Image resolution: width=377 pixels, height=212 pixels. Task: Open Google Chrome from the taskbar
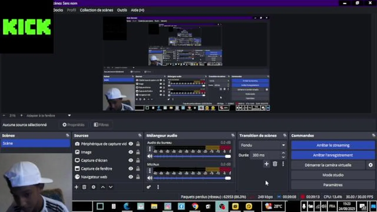pyautogui.click(x=195, y=206)
